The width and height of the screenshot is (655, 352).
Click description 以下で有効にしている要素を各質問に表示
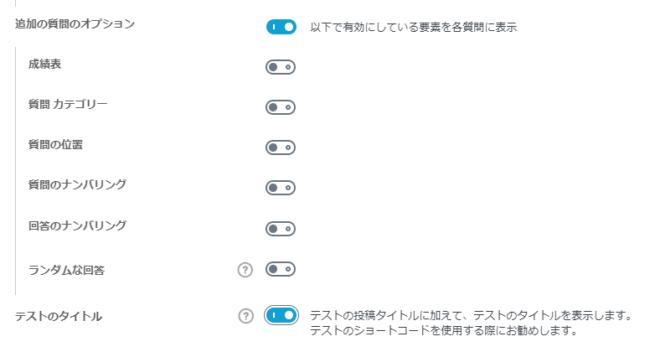(x=414, y=27)
